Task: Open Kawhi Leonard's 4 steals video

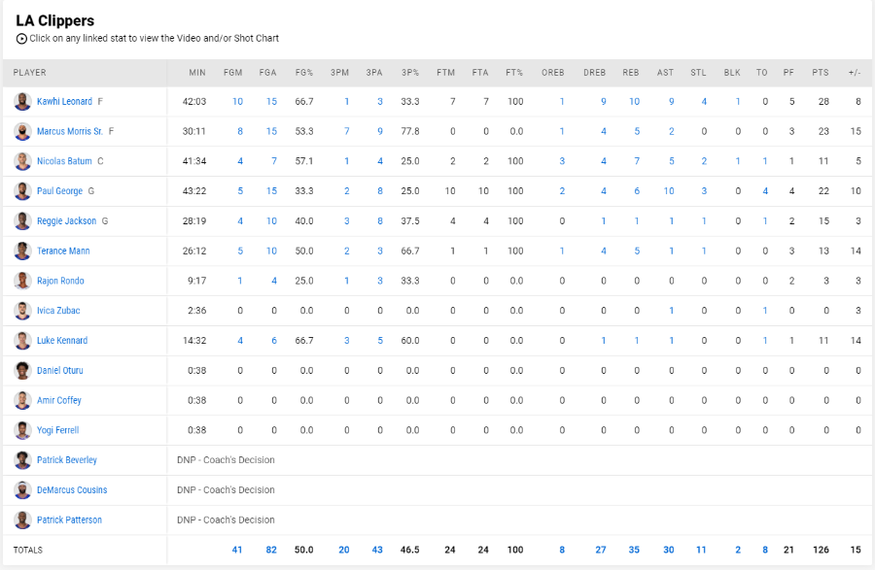Action: pyautogui.click(x=704, y=101)
